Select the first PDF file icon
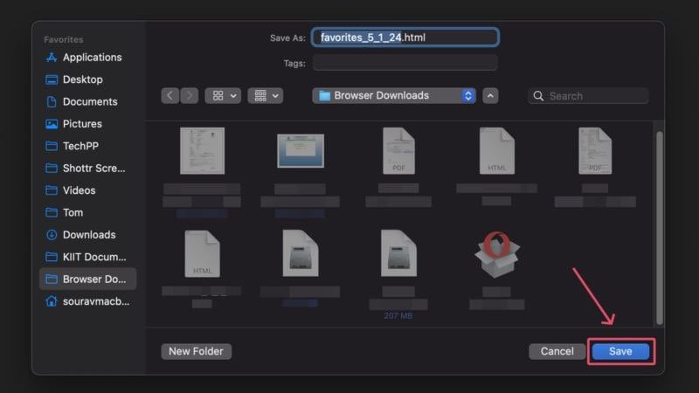Viewport: 699px width, 393px height. tap(398, 150)
